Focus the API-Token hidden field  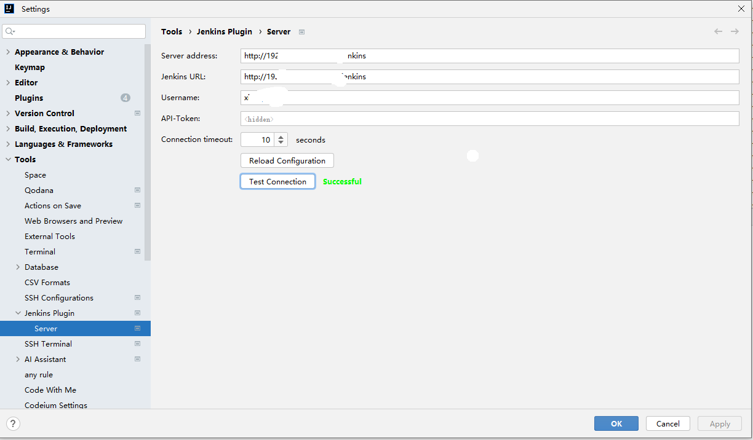[x=490, y=119]
